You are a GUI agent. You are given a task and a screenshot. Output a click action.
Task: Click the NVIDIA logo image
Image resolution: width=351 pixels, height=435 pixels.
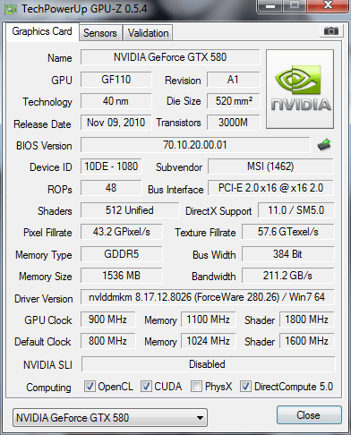tap(300, 90)
